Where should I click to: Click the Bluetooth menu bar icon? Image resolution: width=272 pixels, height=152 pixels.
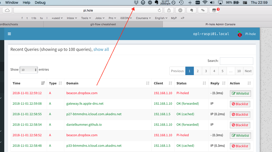[x=190, y=3]
